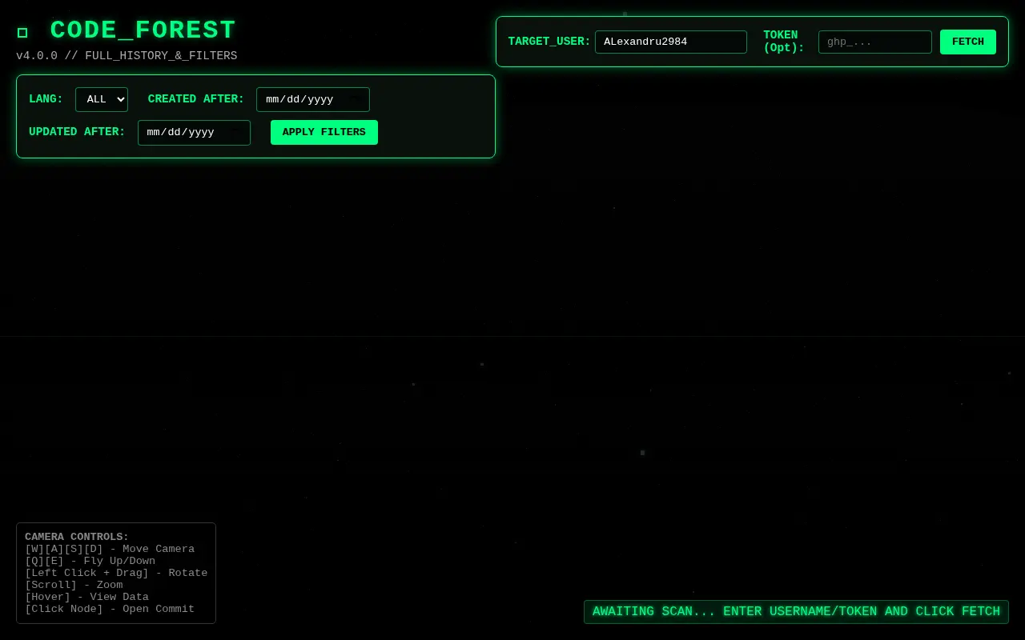The image size is (1025, 640).
Task: Select the CREATED AFTER date field
Action: click(312, 99)
